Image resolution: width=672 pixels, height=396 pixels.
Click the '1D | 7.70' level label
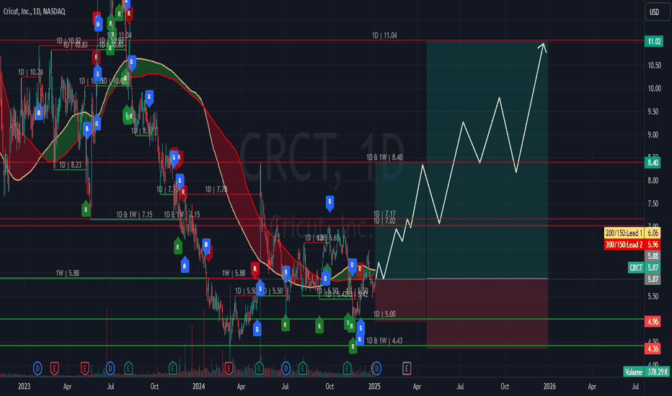[x=216, y=189]
